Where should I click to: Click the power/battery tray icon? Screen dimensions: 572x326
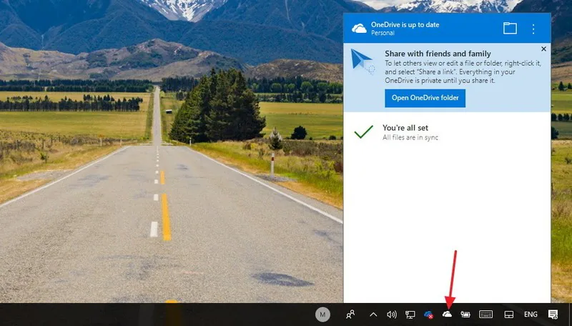click(x=465, y=315)
